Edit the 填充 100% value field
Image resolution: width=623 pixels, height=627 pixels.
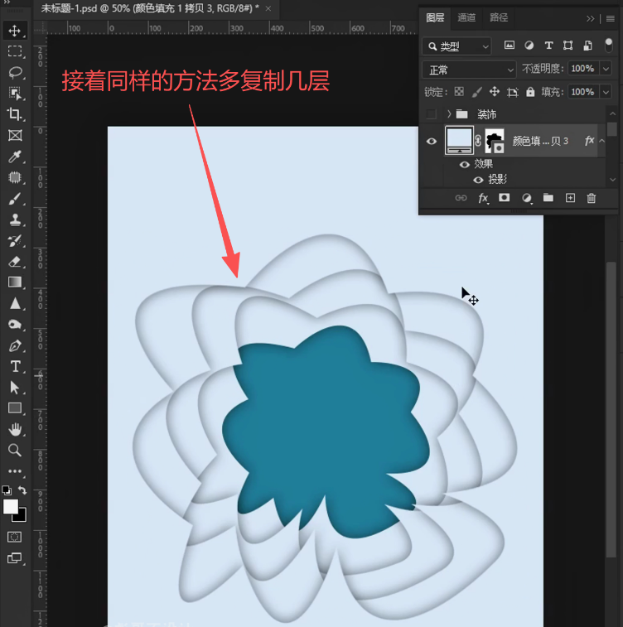click(x=583, y=92)
